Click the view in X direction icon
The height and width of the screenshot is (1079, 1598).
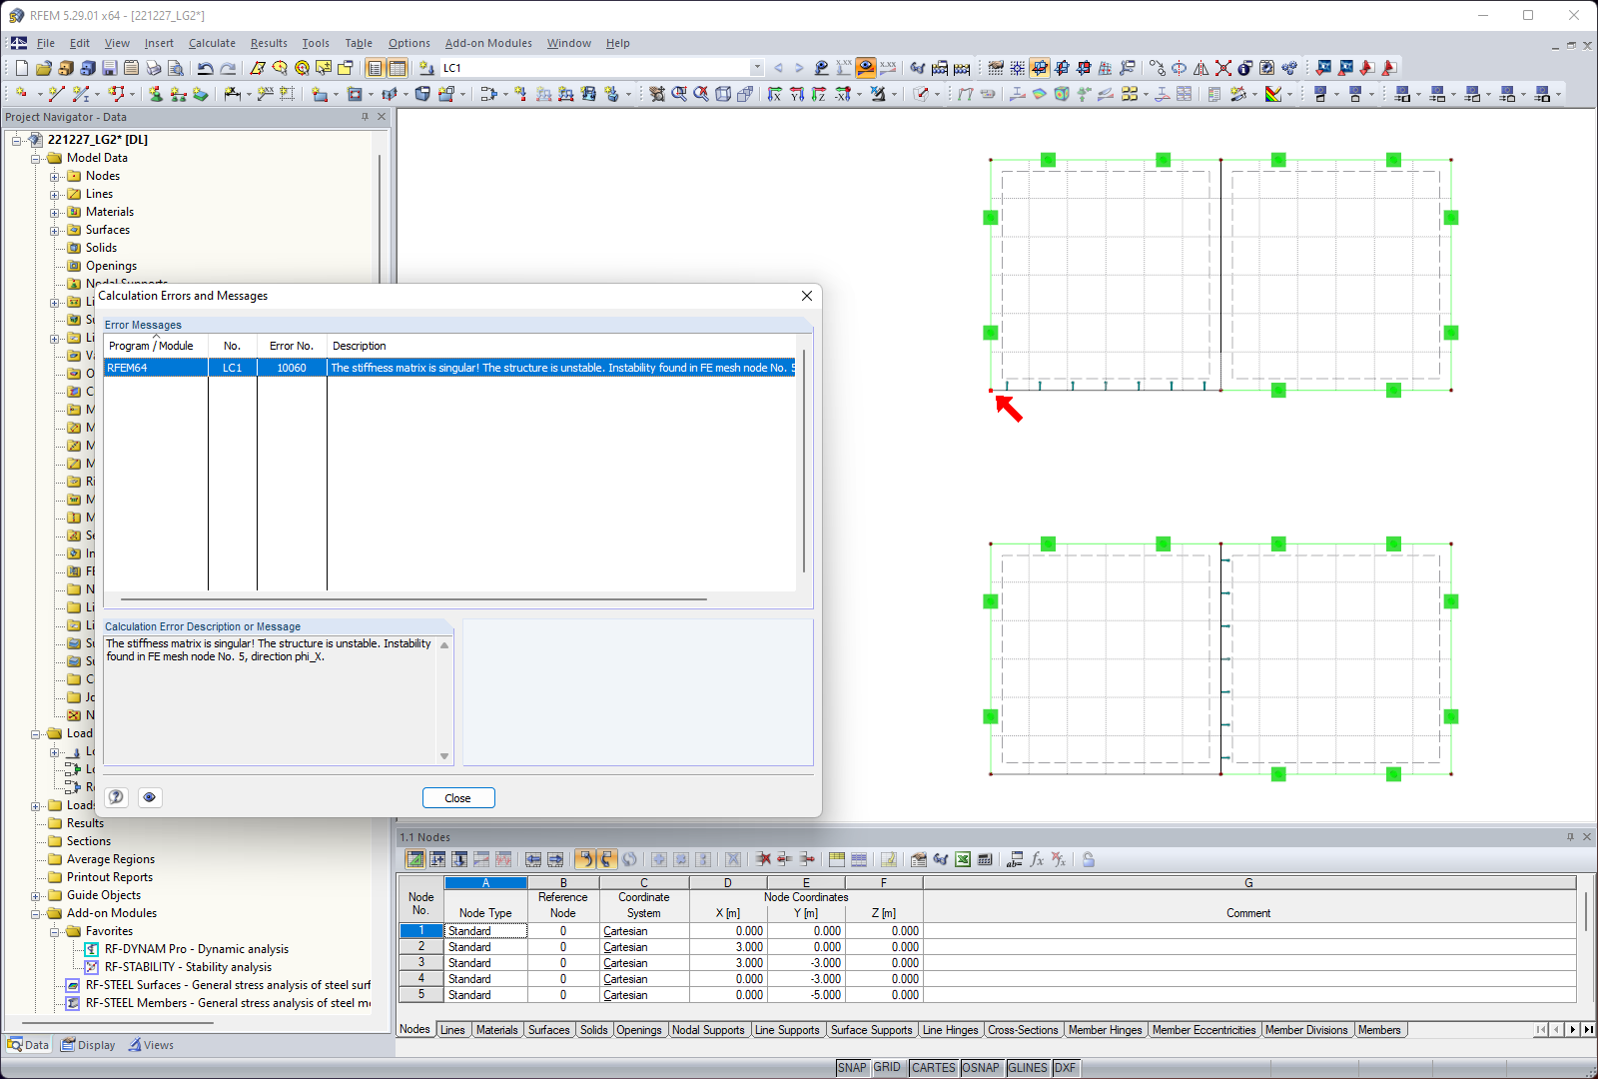coord(775,94)
